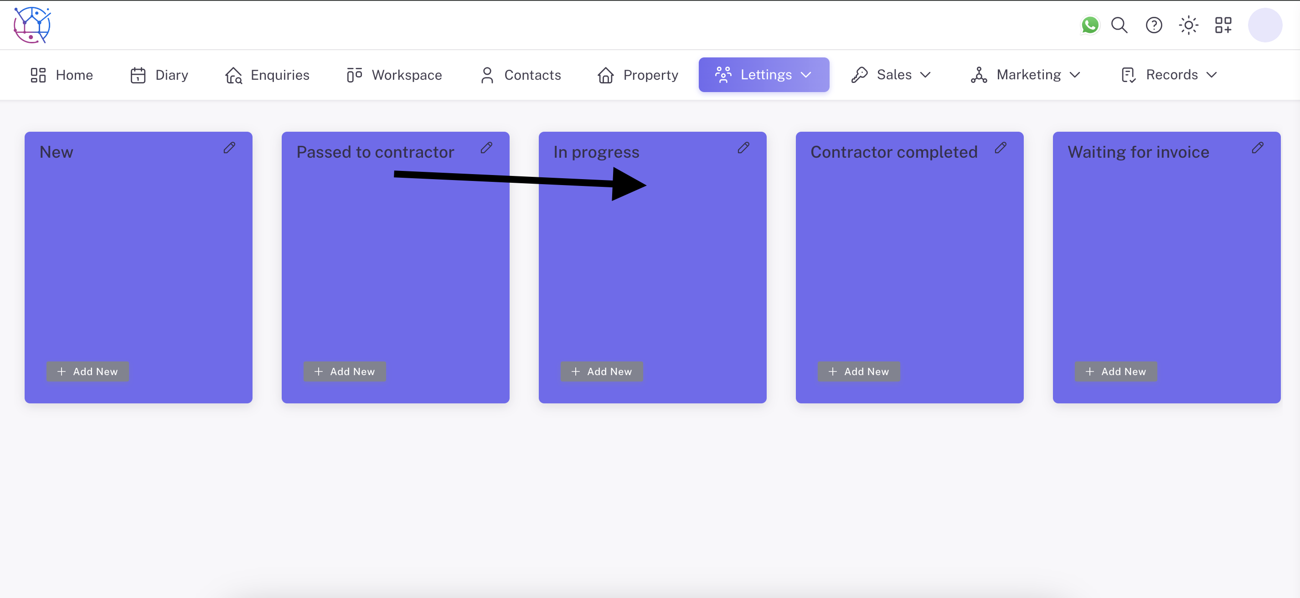Click Add New under Contractor completed

pos(858,371)
